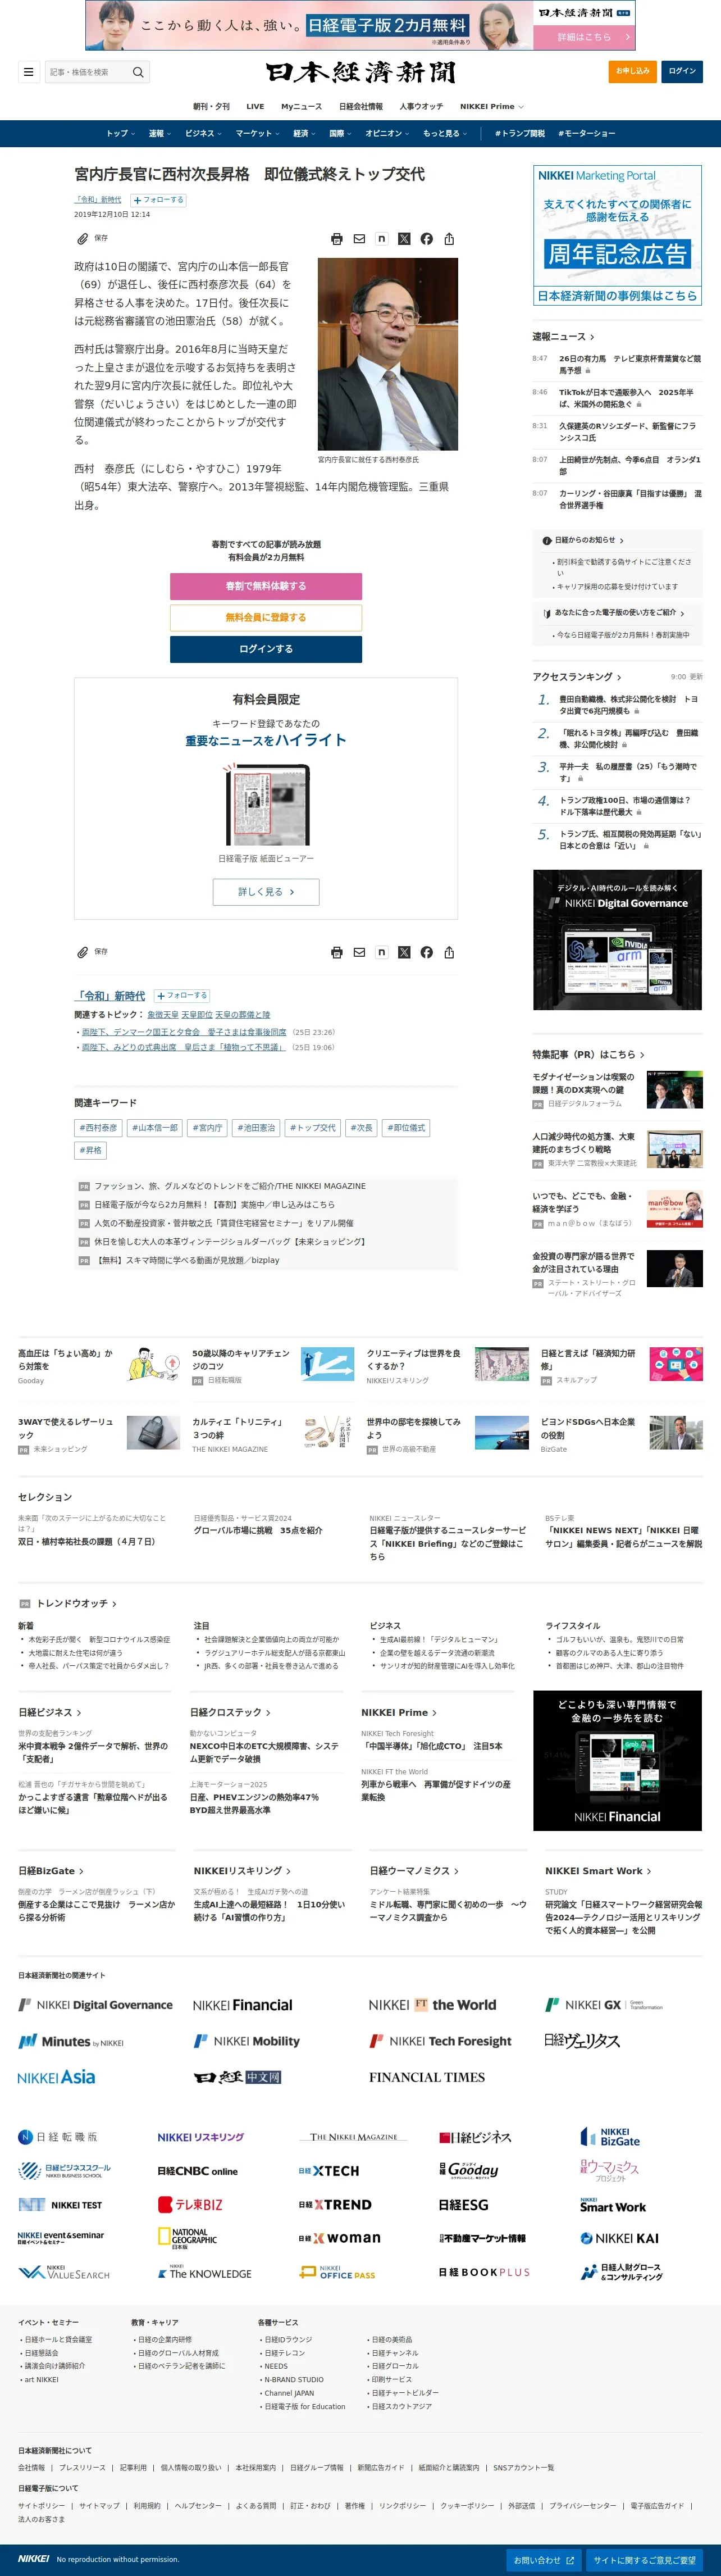The image size is (721, 2576).
Task: Open the 日経会社情報 menu item
Action: coord(360,106)
